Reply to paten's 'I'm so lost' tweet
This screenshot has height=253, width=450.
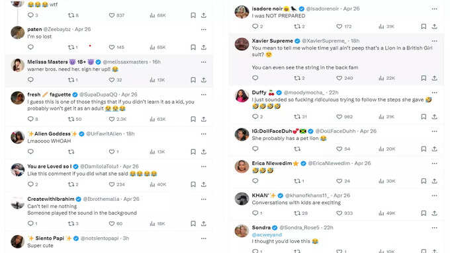pos(30,47)
